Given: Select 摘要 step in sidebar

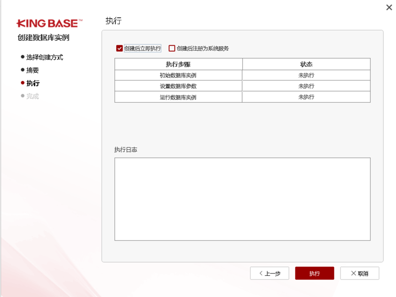Looking at the screenshot, I should click(33, 70).
